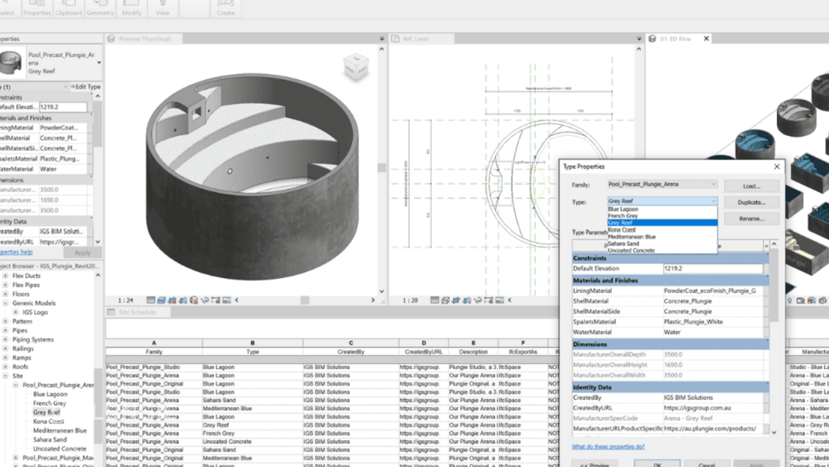Open the 'What do these properties do?' link
The height and width of the screenshot is (467, 829).
[x=608, y=446]
